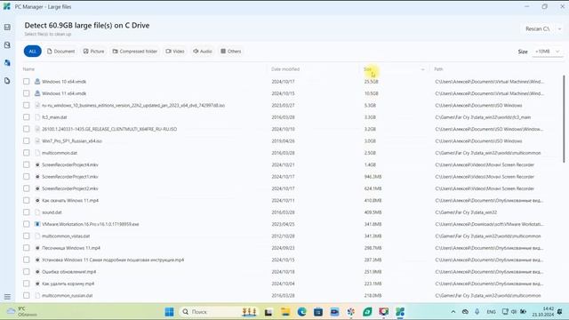569x320 pixels.
Task: Open File Explorer from the taskbar
Action: pos(285,312)
